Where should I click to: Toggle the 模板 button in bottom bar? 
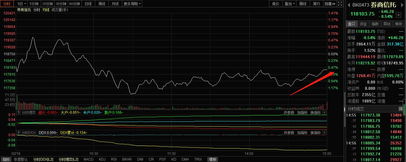click(x=212, y=159)
